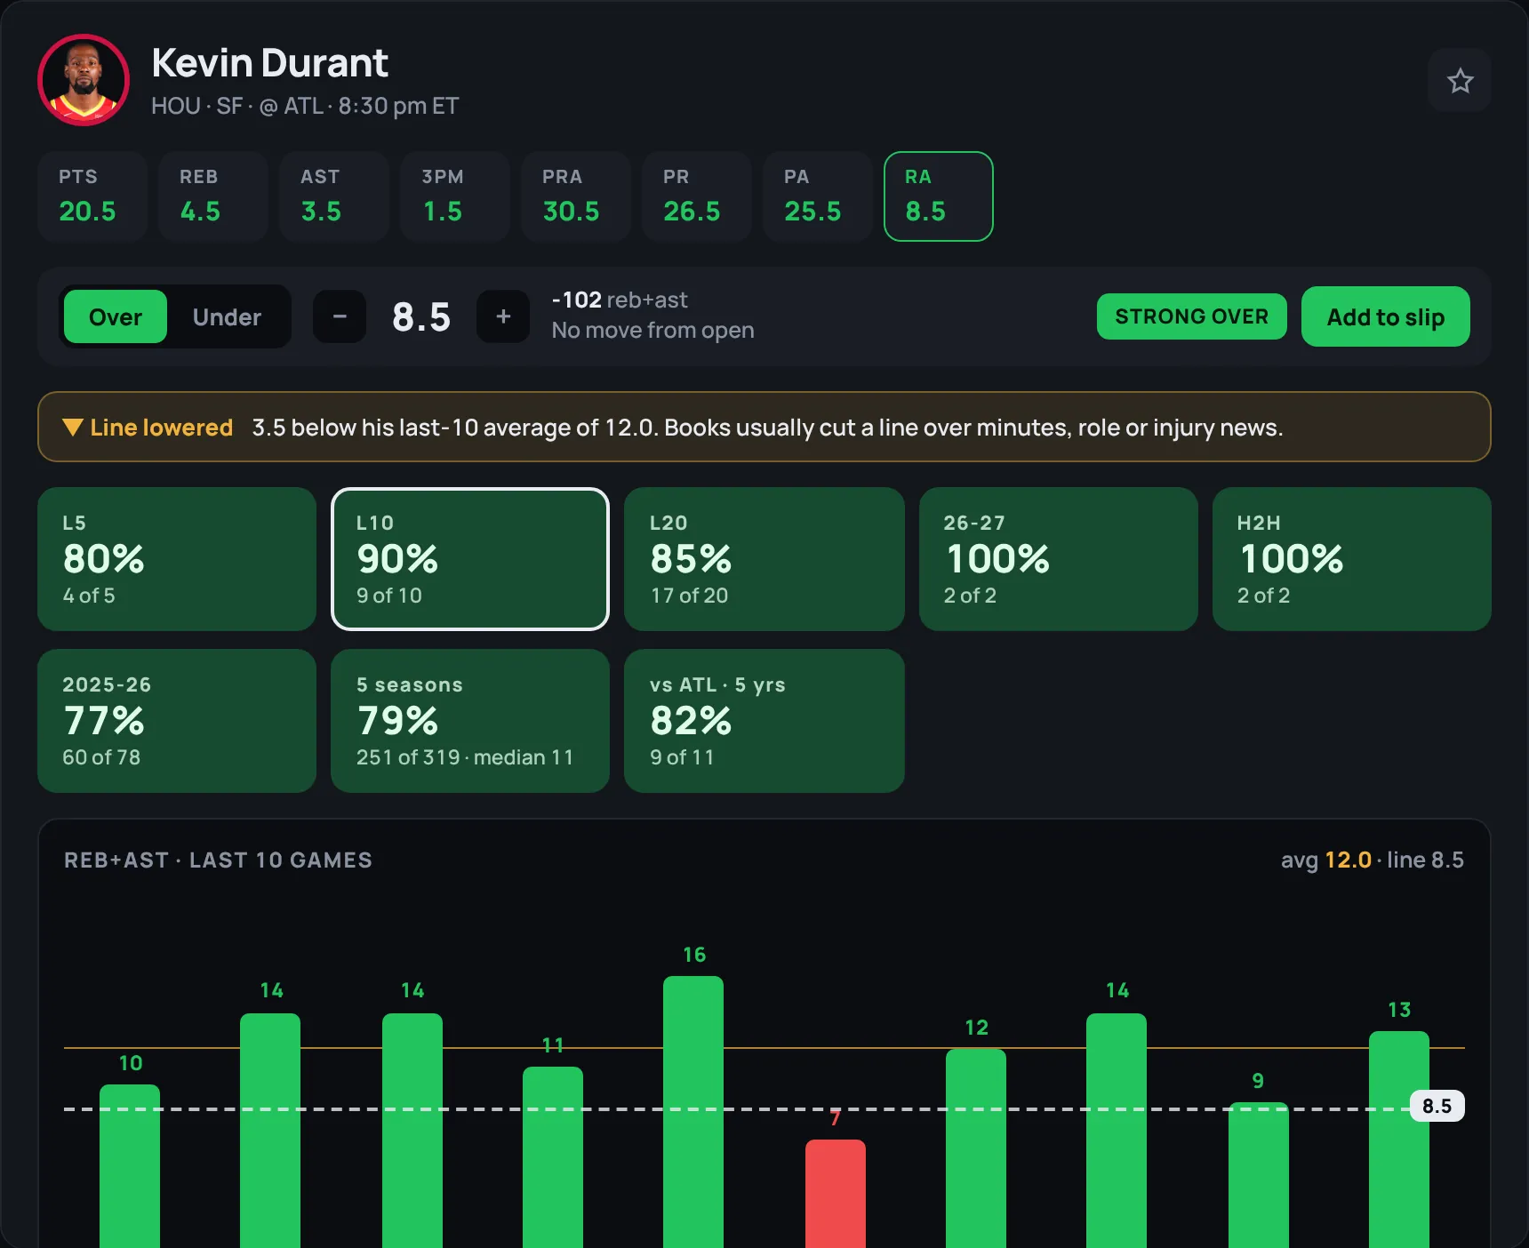Click the avg 12.0 value above chart
Image resolution: width=1529 pixels, height=1248 pixels.
(1348, 860)
